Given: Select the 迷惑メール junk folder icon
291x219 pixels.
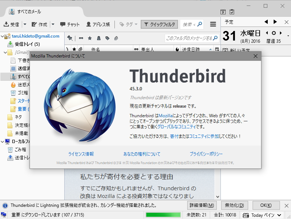Looking at the screenshot, I should 13,85.
